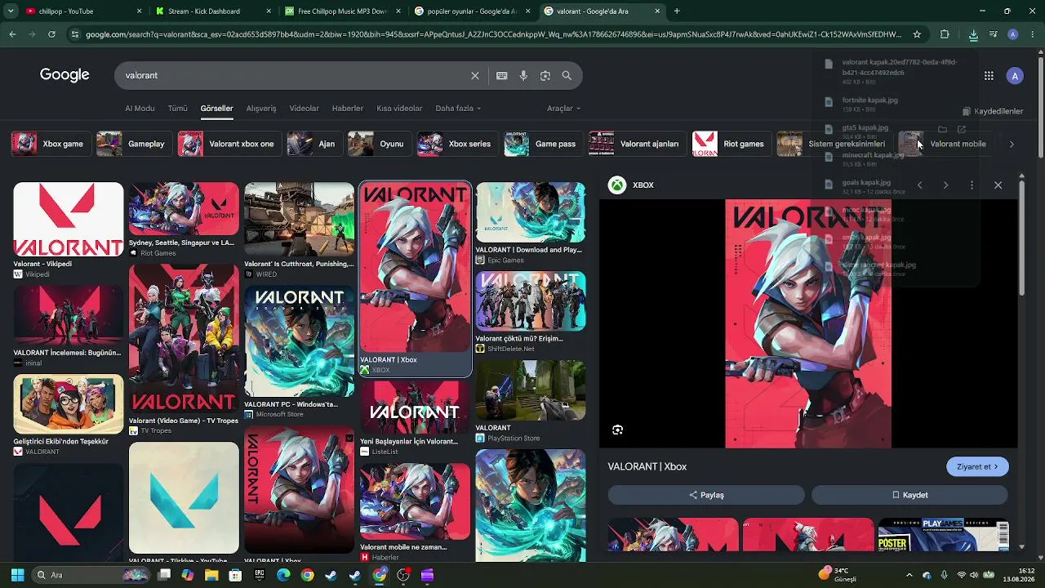
Task: Open the Chrome three-dot menu
Action: (x=1031, y=34)
